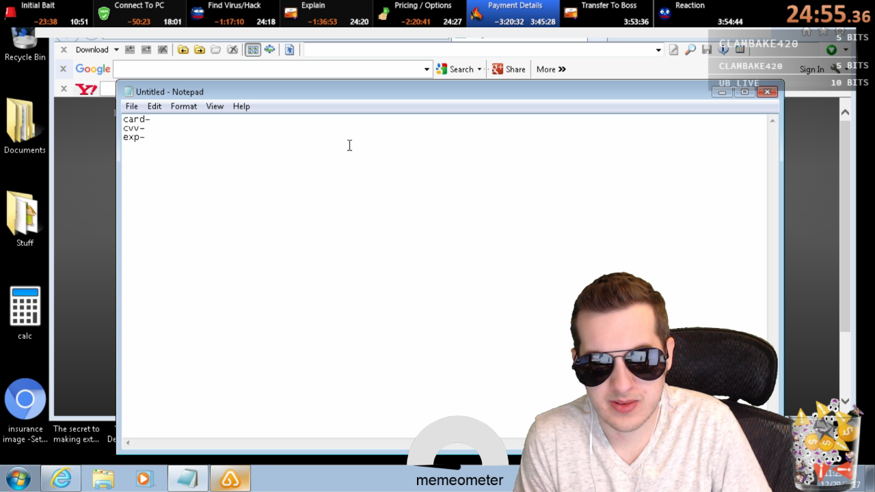Maximize the Untitled - Notepad window
This screenshot has width=875, height=492.
click(x=744, y=92)
